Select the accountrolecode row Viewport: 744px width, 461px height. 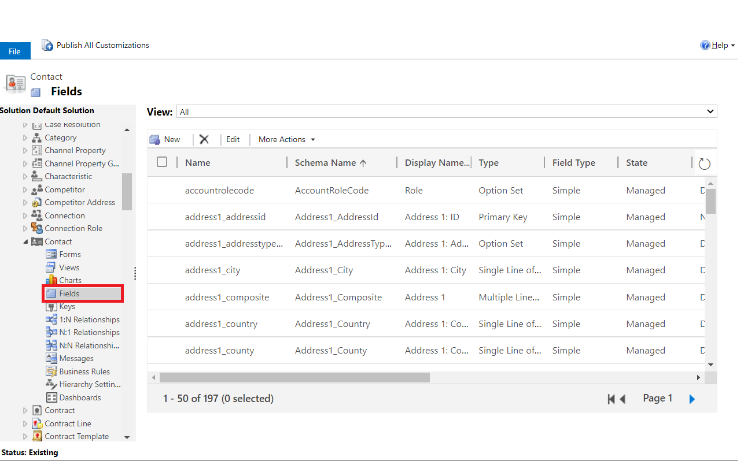[x=427, y=190]
